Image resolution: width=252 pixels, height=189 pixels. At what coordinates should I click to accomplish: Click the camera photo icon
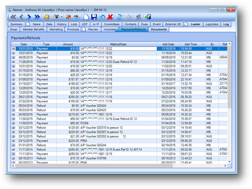tap(56, 17)
